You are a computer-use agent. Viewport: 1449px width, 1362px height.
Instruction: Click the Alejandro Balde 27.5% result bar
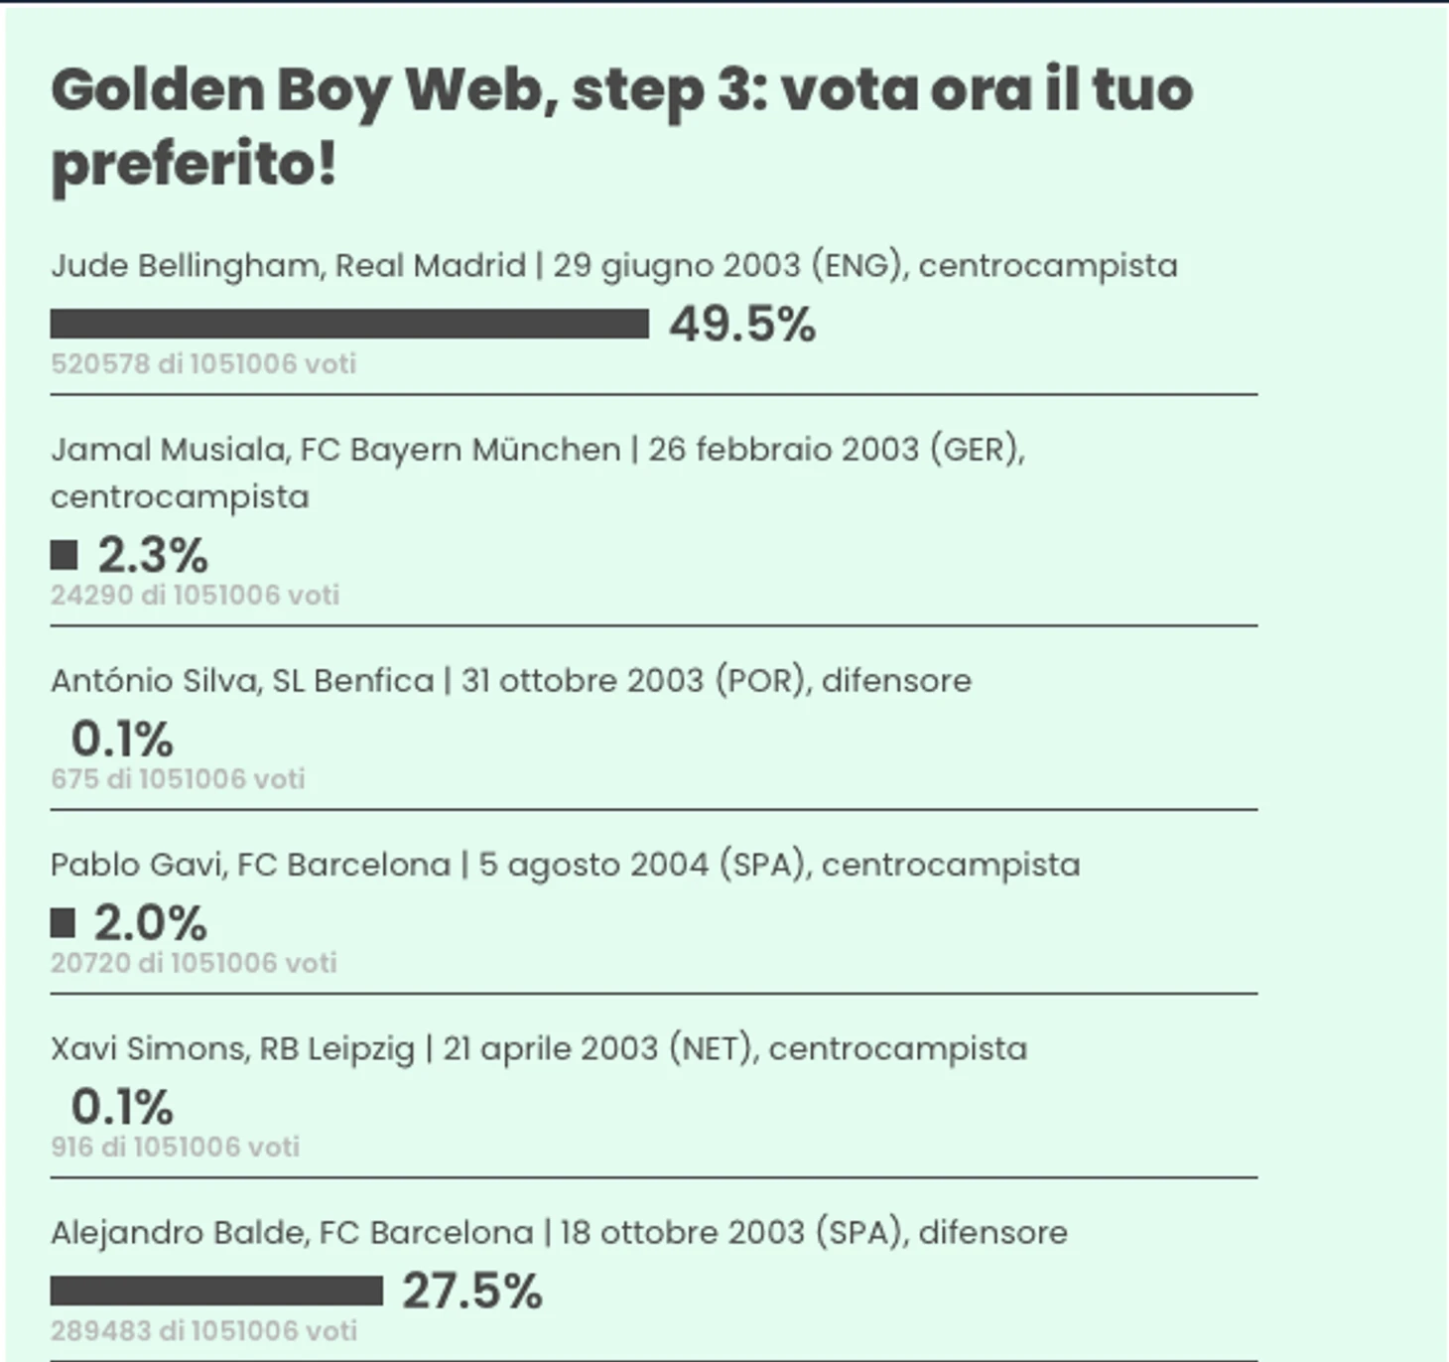click(x=216, y=1291)
